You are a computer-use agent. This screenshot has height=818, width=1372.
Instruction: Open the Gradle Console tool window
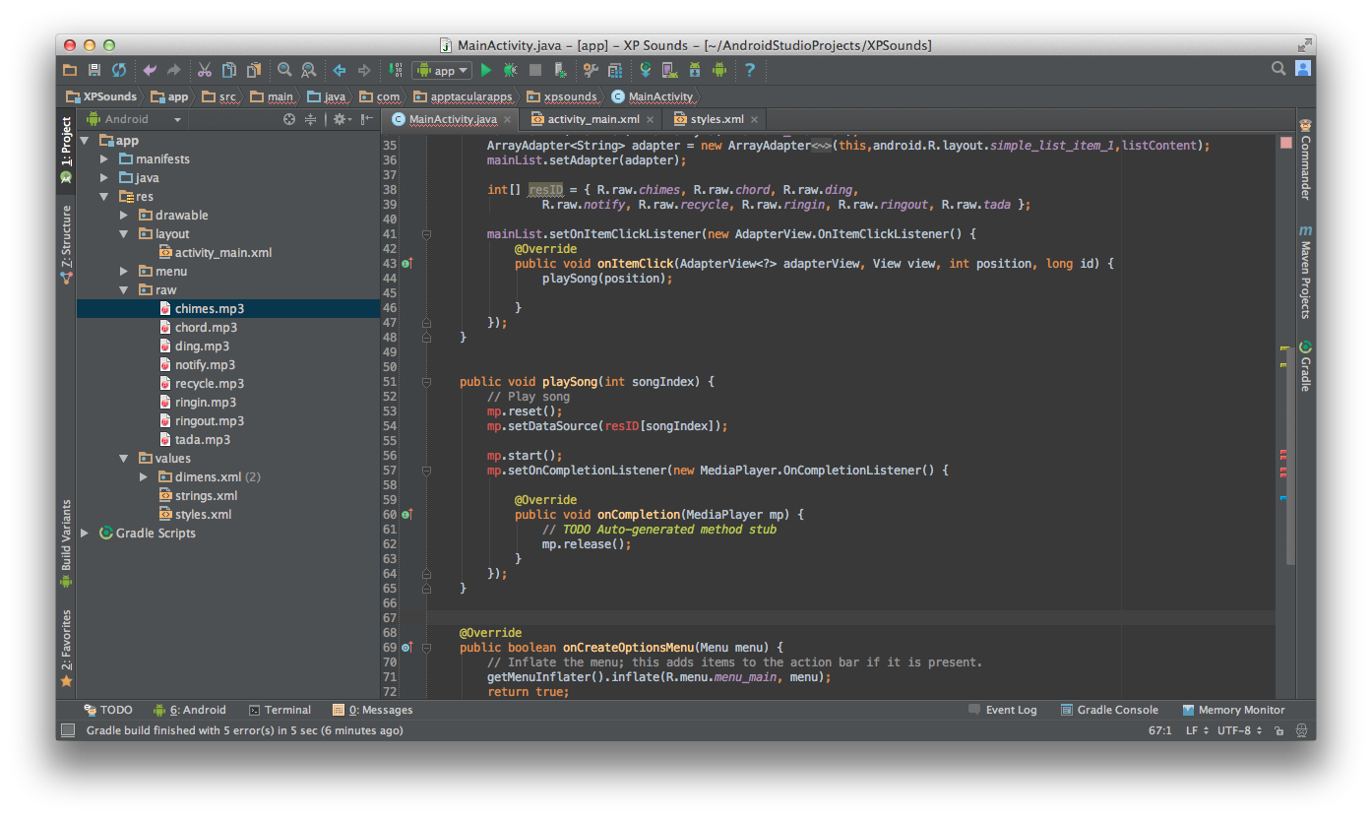coord(1109,710)
